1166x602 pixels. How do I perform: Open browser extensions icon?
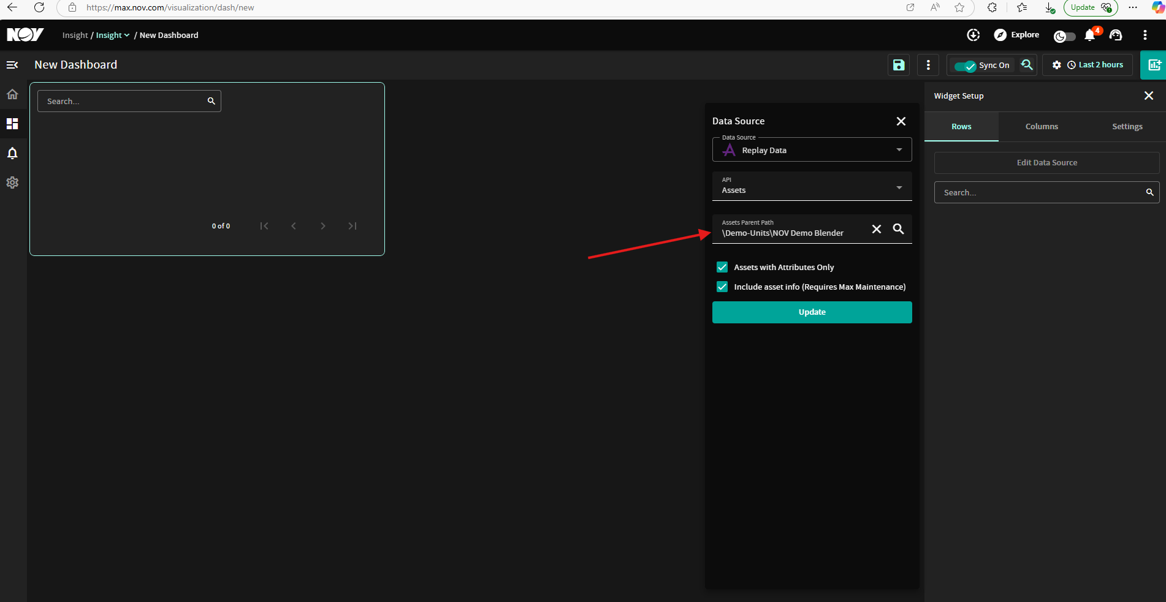[x=992, y=7]
